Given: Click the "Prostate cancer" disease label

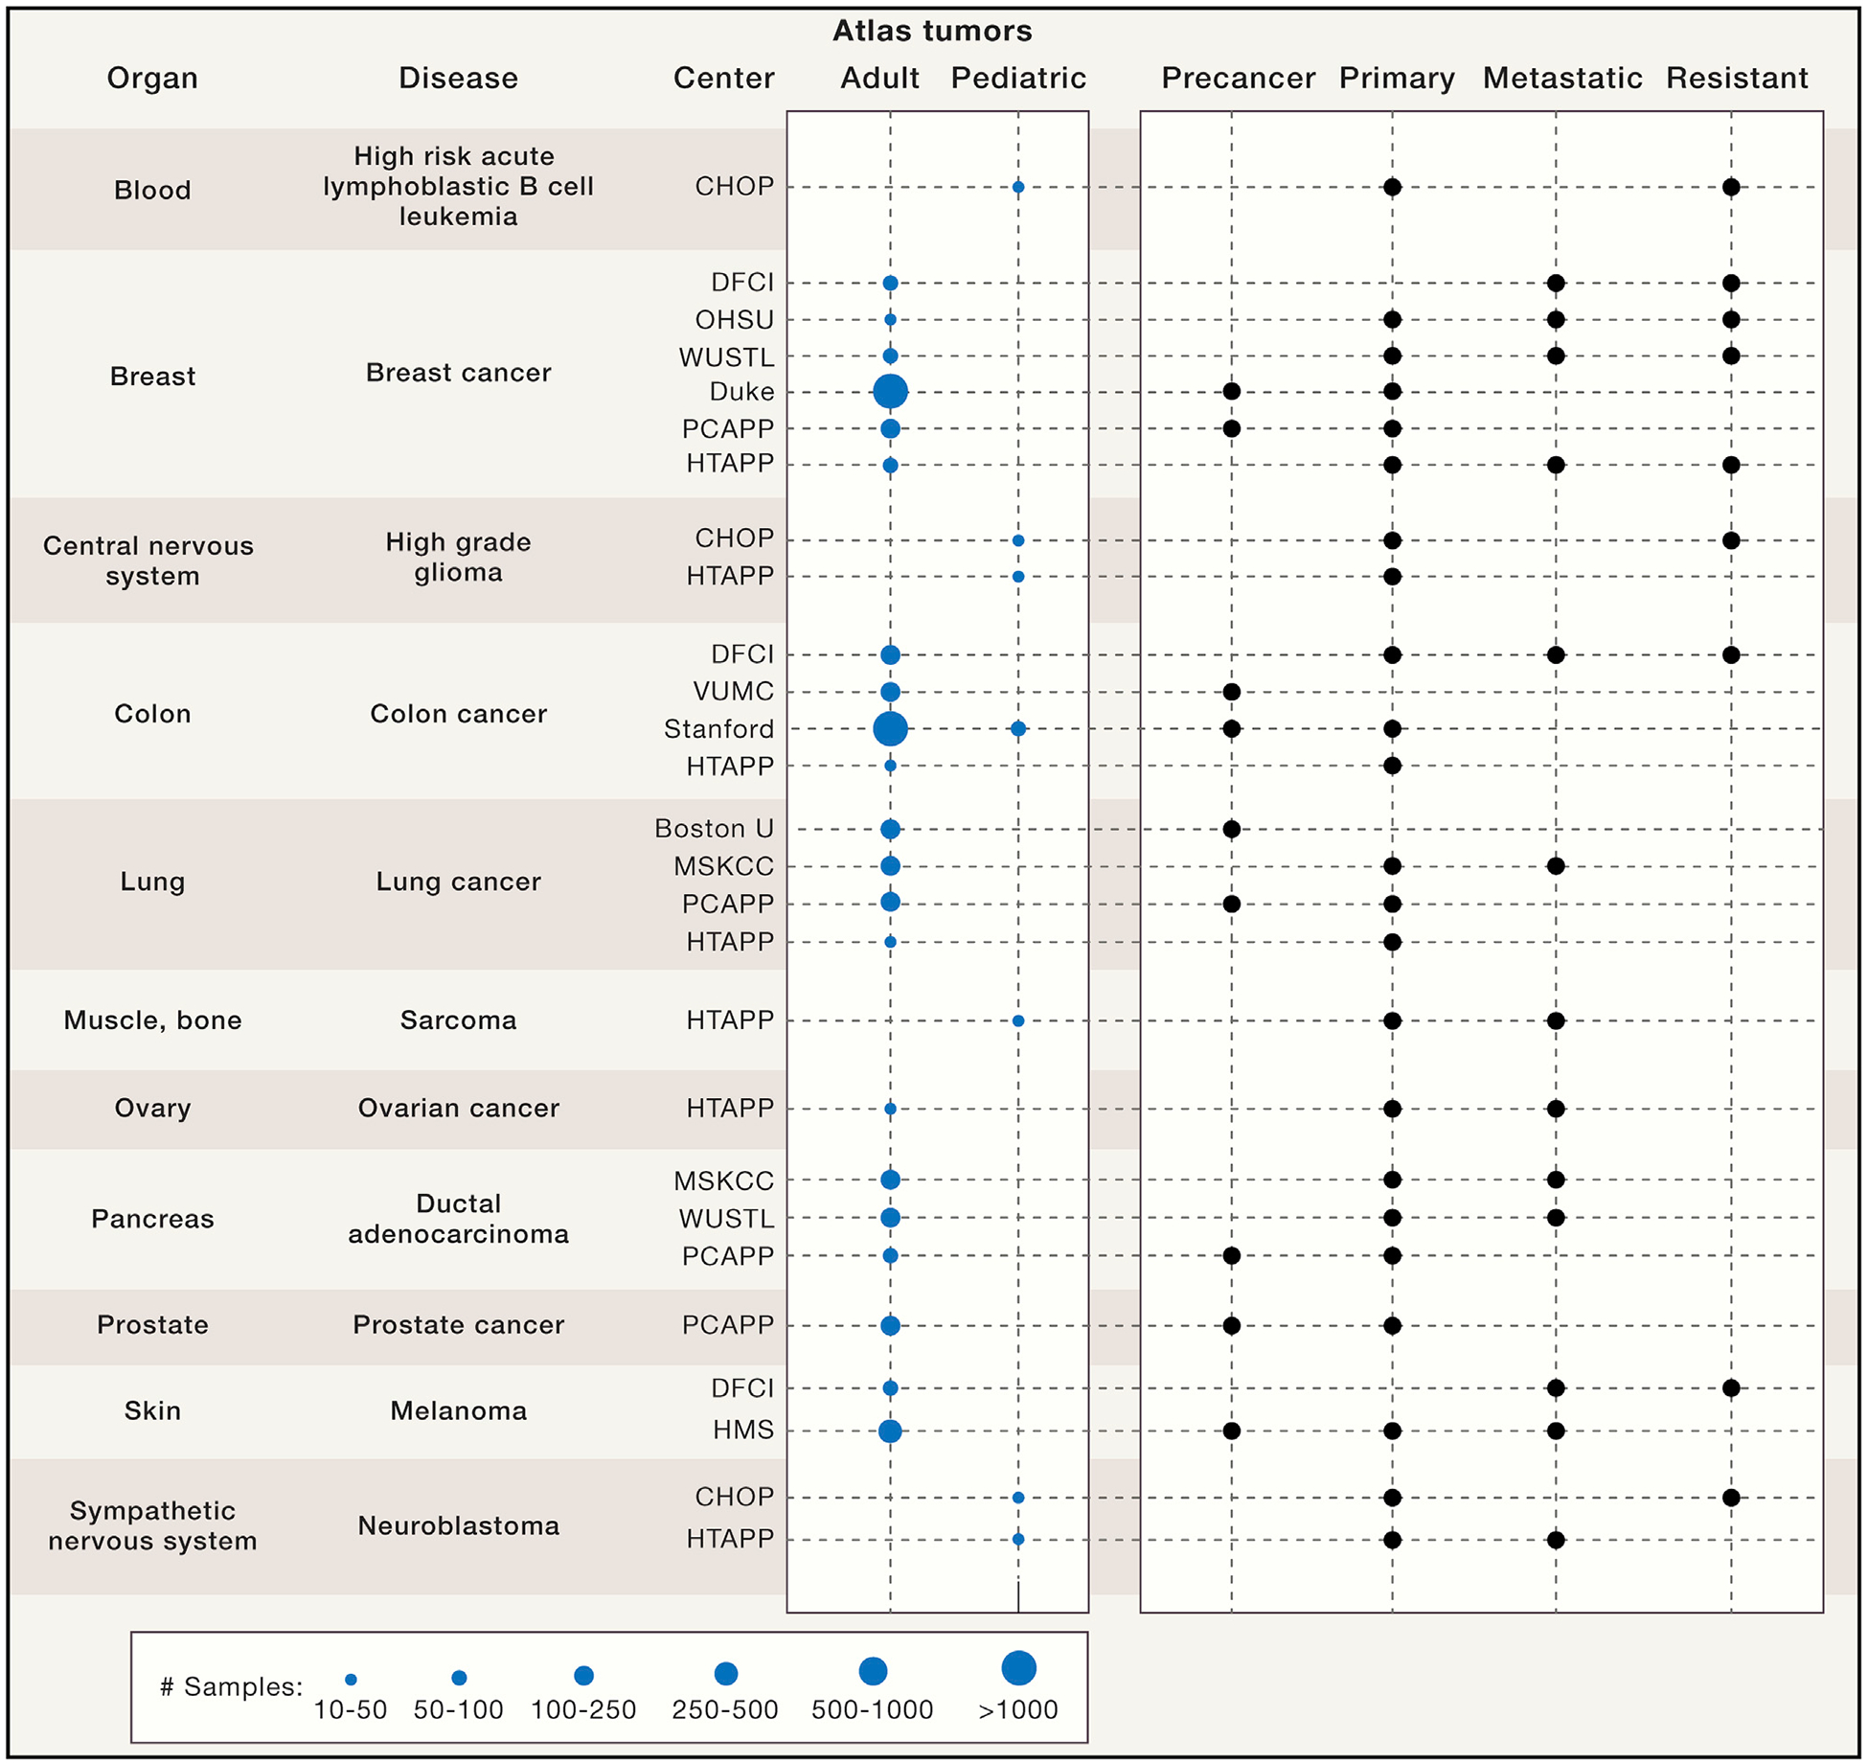Looking at the screenshot, I should [x=458, y=1325].
